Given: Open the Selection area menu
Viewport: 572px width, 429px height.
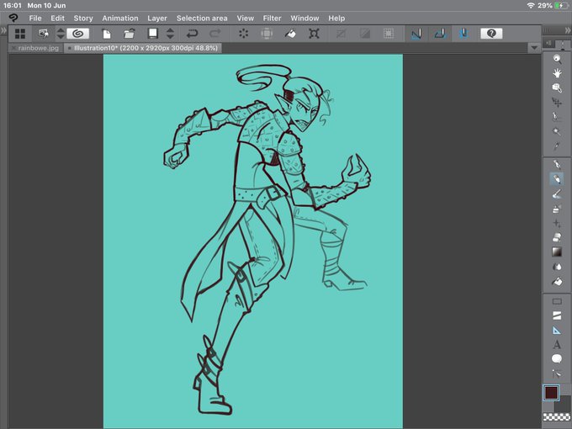Looking at the screenshot, I should [x=202, y=18].
